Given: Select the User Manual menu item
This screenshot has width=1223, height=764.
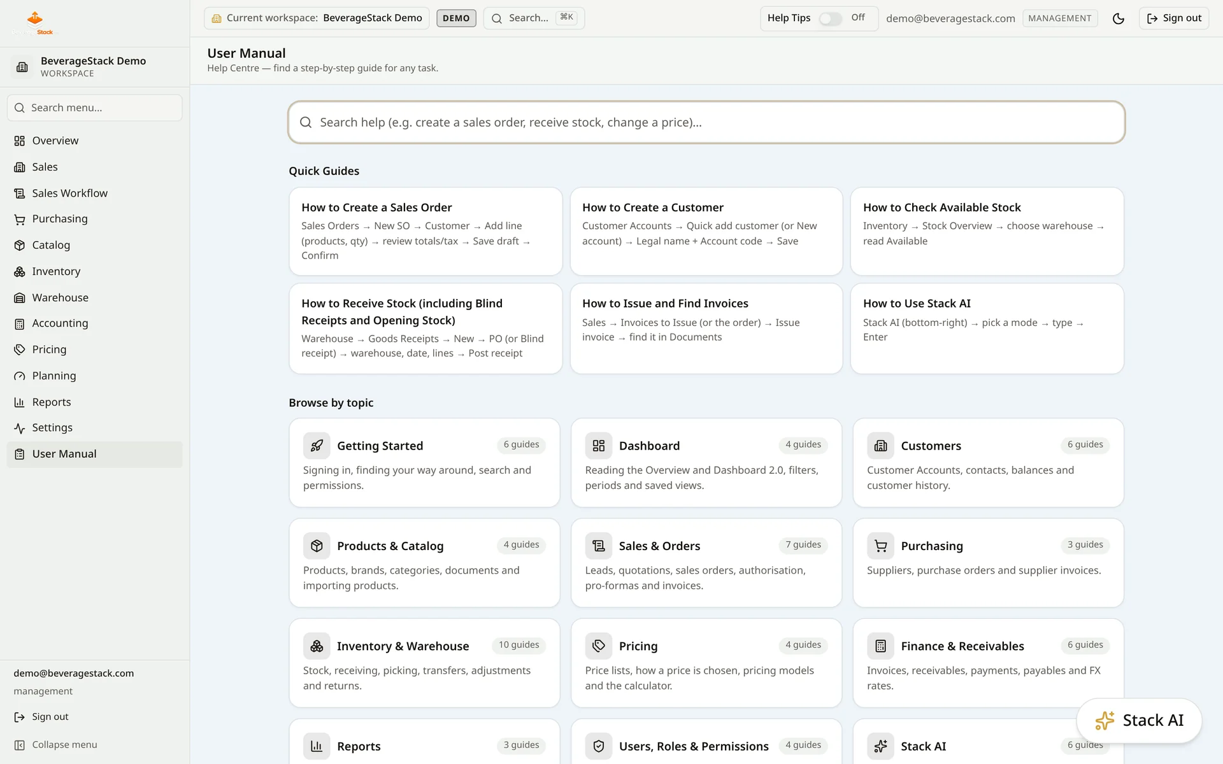Looking at the screenshot, I should [x=94, y=454].
